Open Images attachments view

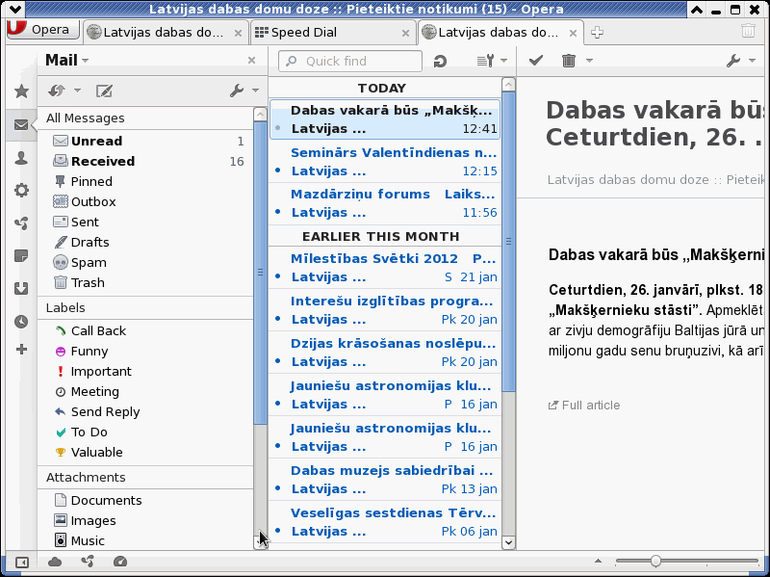[x=145, y=520]
